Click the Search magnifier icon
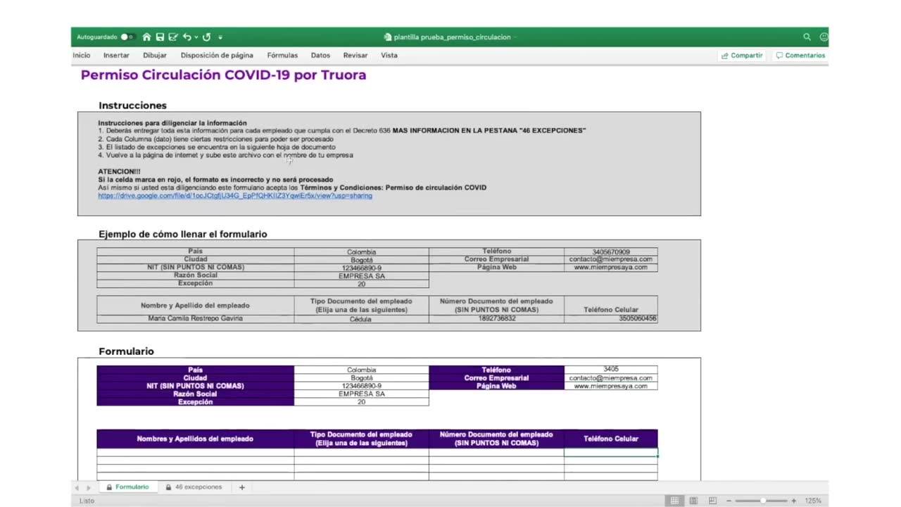This screenshot has height=507, width=901. click(x=807, y=37)
